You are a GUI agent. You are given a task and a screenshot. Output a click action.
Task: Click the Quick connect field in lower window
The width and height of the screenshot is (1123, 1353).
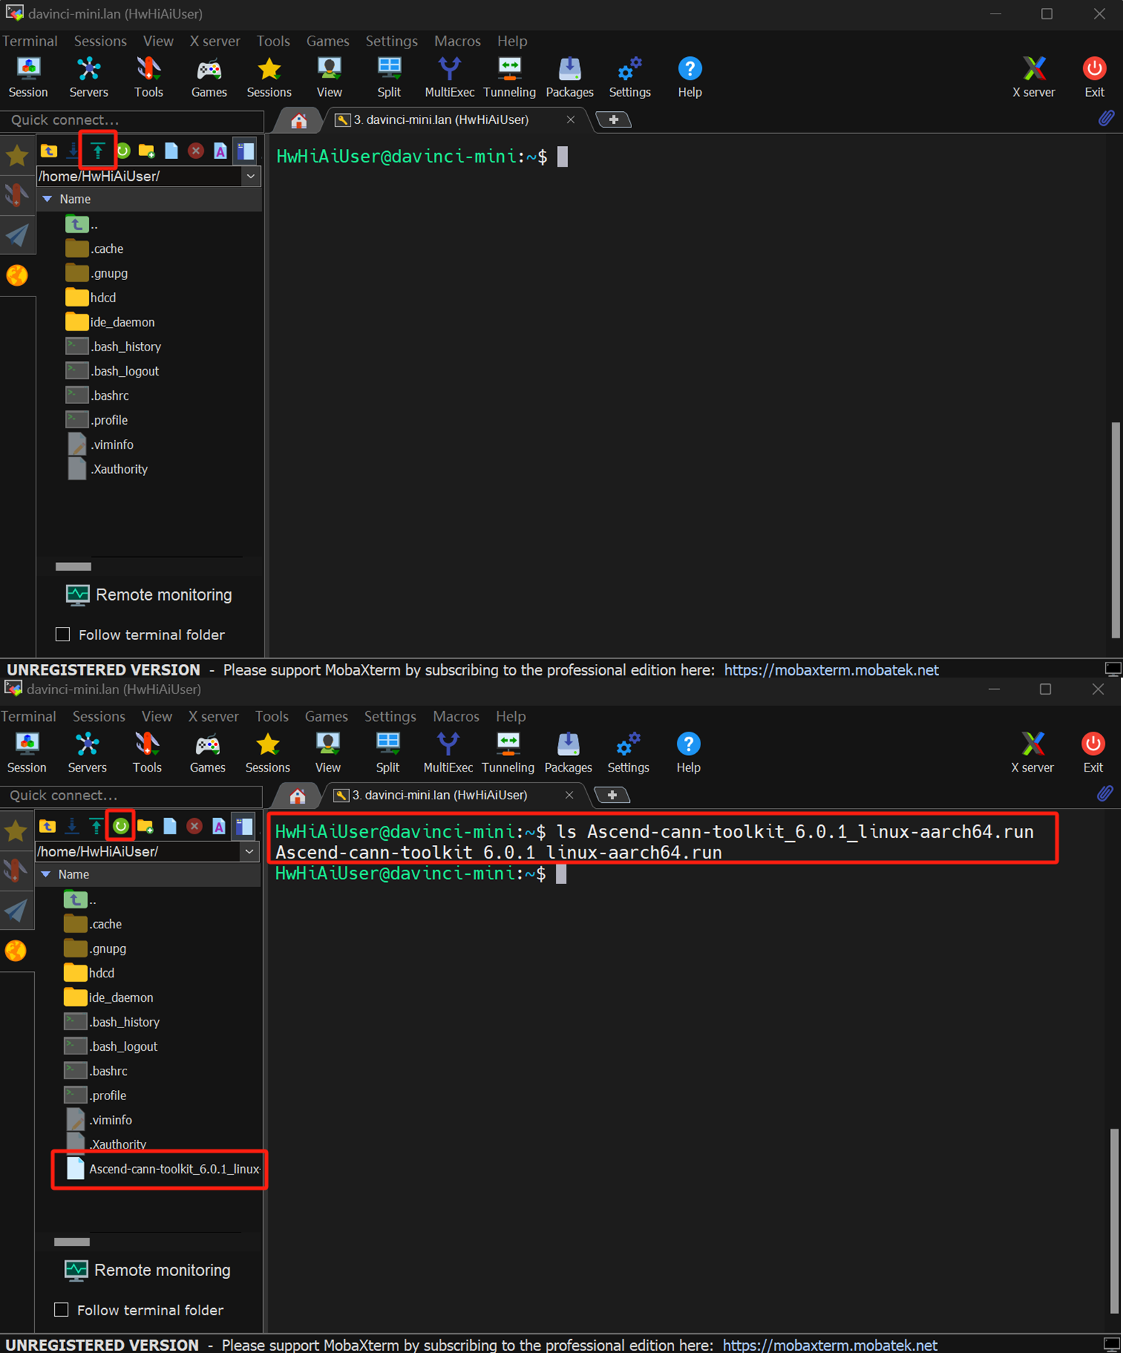tap(132, 795)
